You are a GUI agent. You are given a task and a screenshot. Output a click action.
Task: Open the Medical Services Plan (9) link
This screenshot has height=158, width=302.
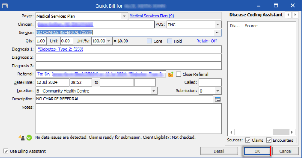152,16
